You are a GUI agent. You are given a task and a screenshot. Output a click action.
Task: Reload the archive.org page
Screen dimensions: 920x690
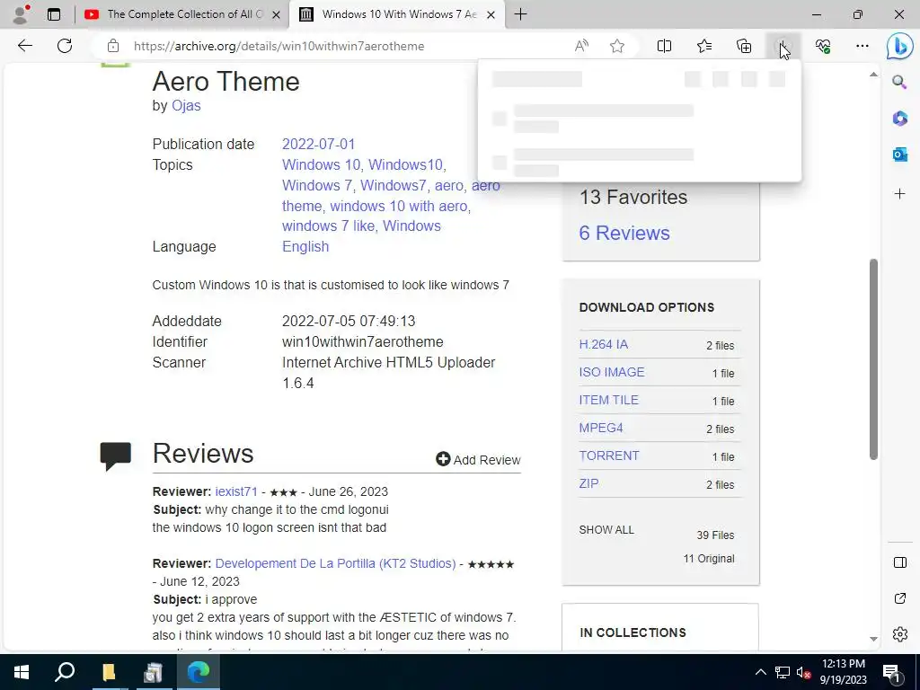click(65, 46)
